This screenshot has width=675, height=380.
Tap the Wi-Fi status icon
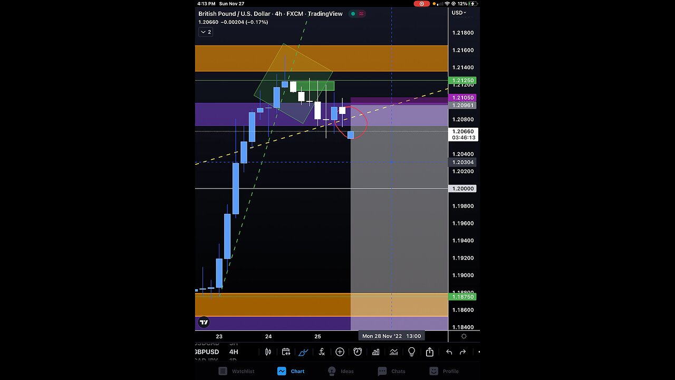[x=447, y=4]
